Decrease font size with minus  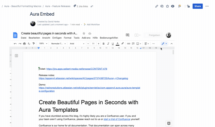(x=88, y=44)
